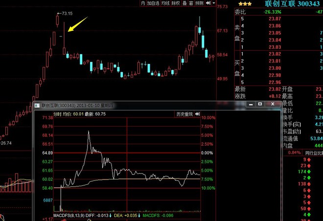This screenshot has width=323, height=221.
Task: Click the up arrow beside 50
Action: coord(309,208)
